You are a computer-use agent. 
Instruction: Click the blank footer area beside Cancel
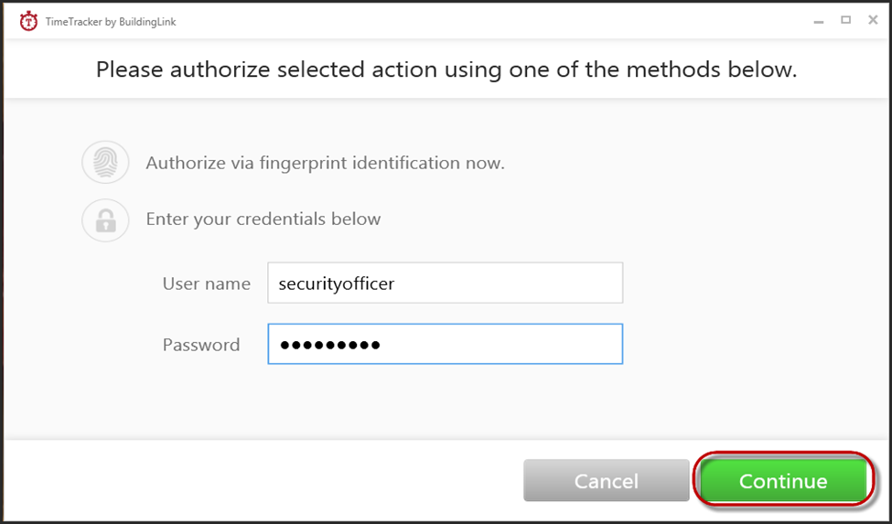pyautogui.click(x=262, y=481)
